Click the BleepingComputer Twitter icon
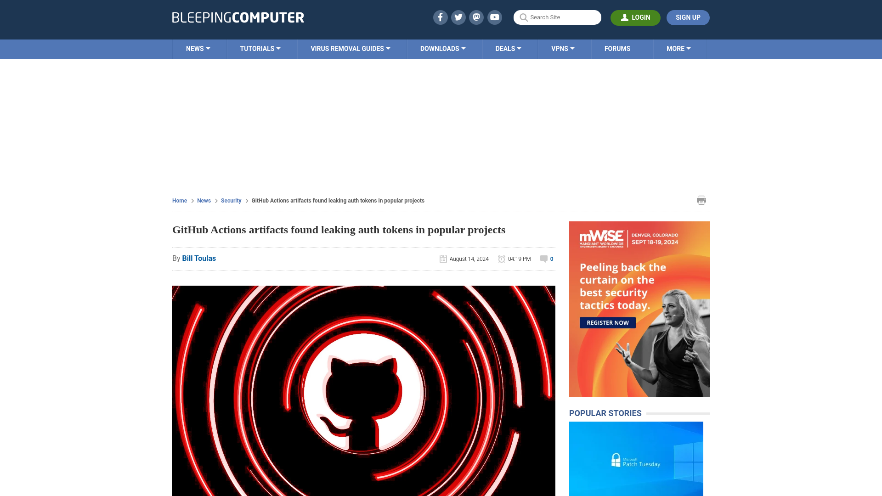 (x=458, y=17)
